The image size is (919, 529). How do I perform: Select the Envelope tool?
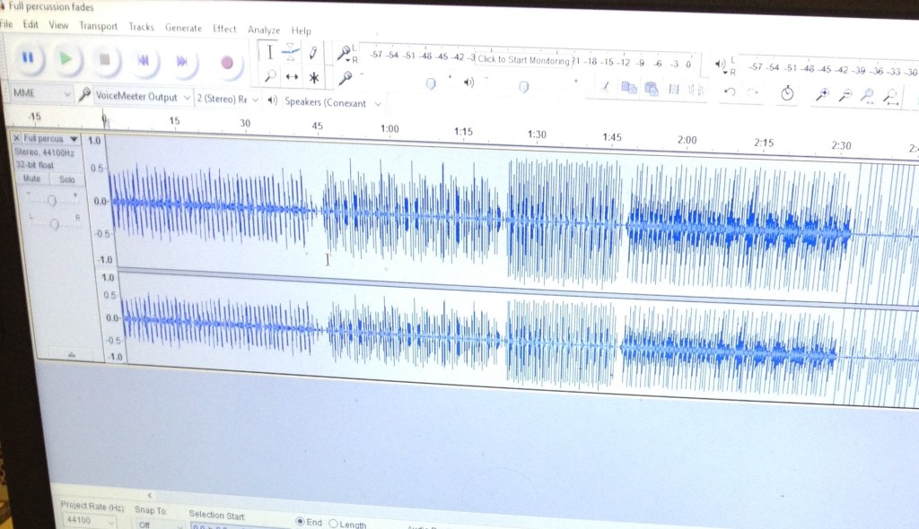[x=291, y=53]
